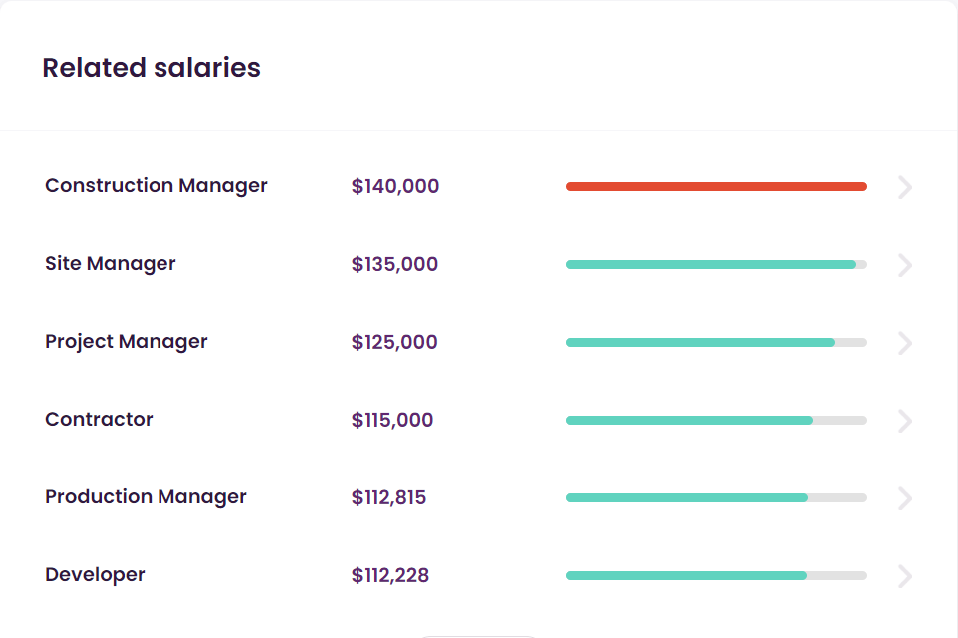Click the chevron arrow beside Construction Manager
Screen dimensions: 958x638
tap(904, 187)
